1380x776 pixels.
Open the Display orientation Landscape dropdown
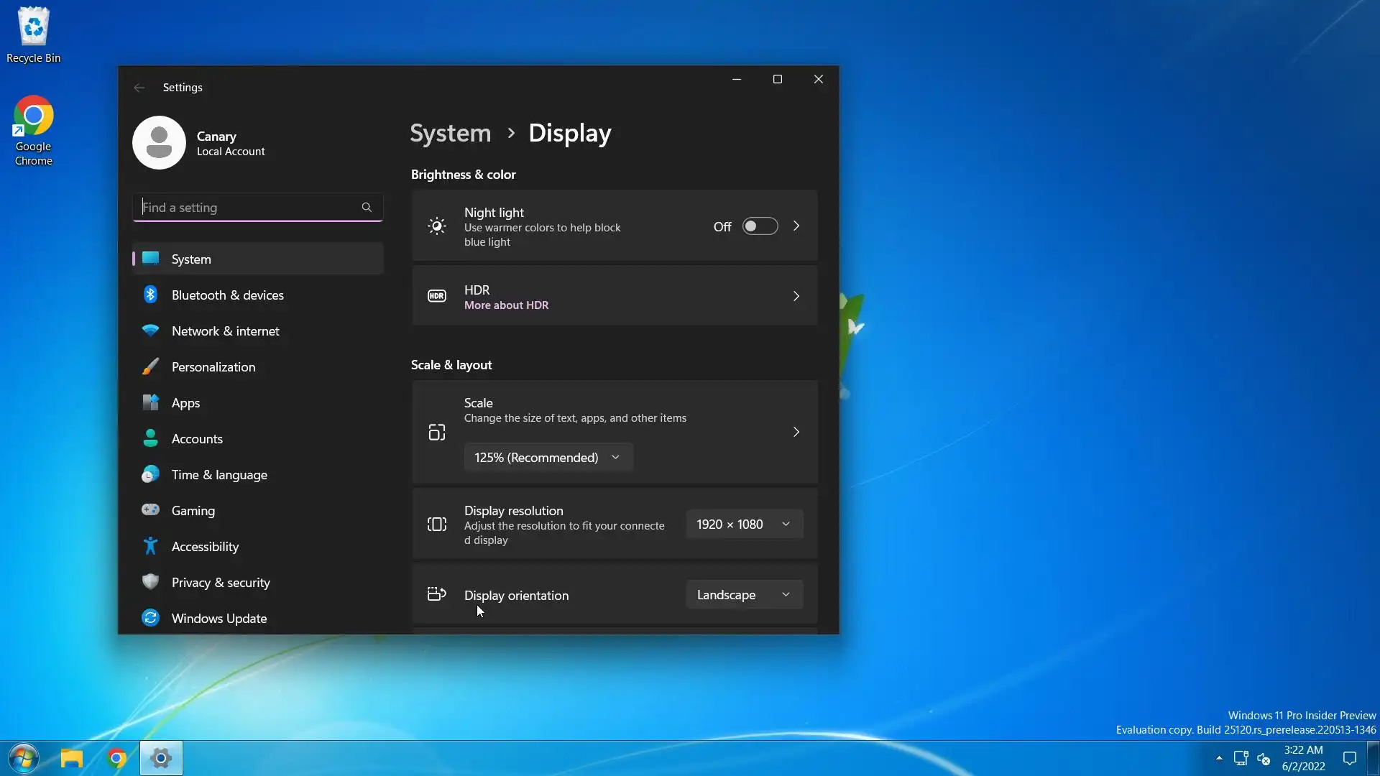(x=744, y=595)
